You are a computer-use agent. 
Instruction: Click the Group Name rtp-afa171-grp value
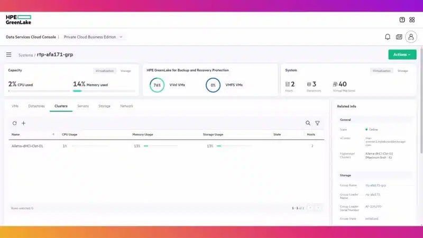tap(375, 186)
